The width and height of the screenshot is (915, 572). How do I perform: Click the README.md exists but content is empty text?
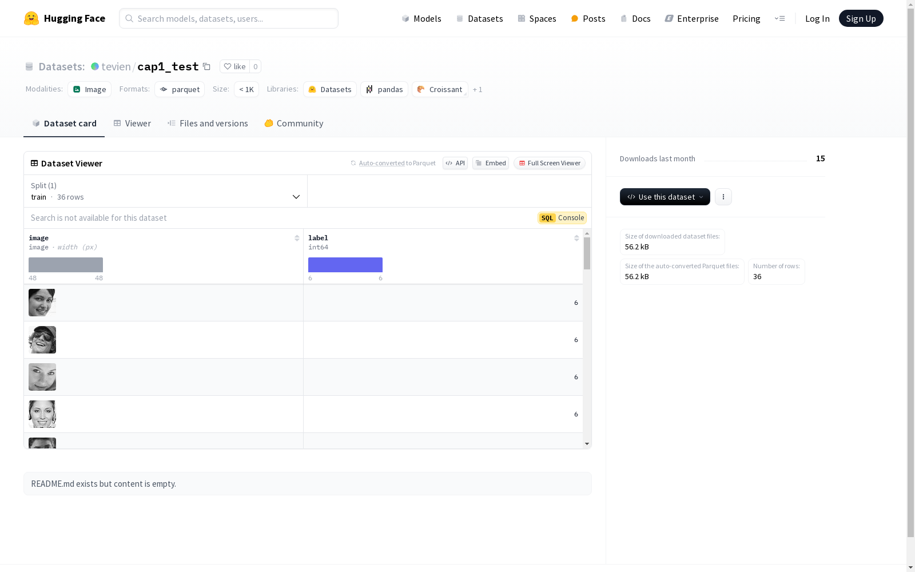point(104,484)
